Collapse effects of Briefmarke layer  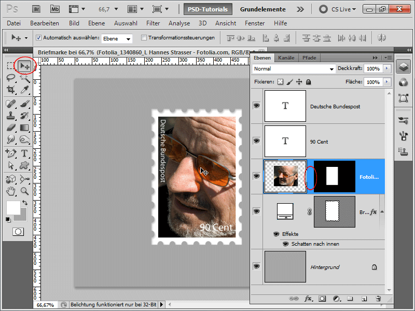pos(382,211)
